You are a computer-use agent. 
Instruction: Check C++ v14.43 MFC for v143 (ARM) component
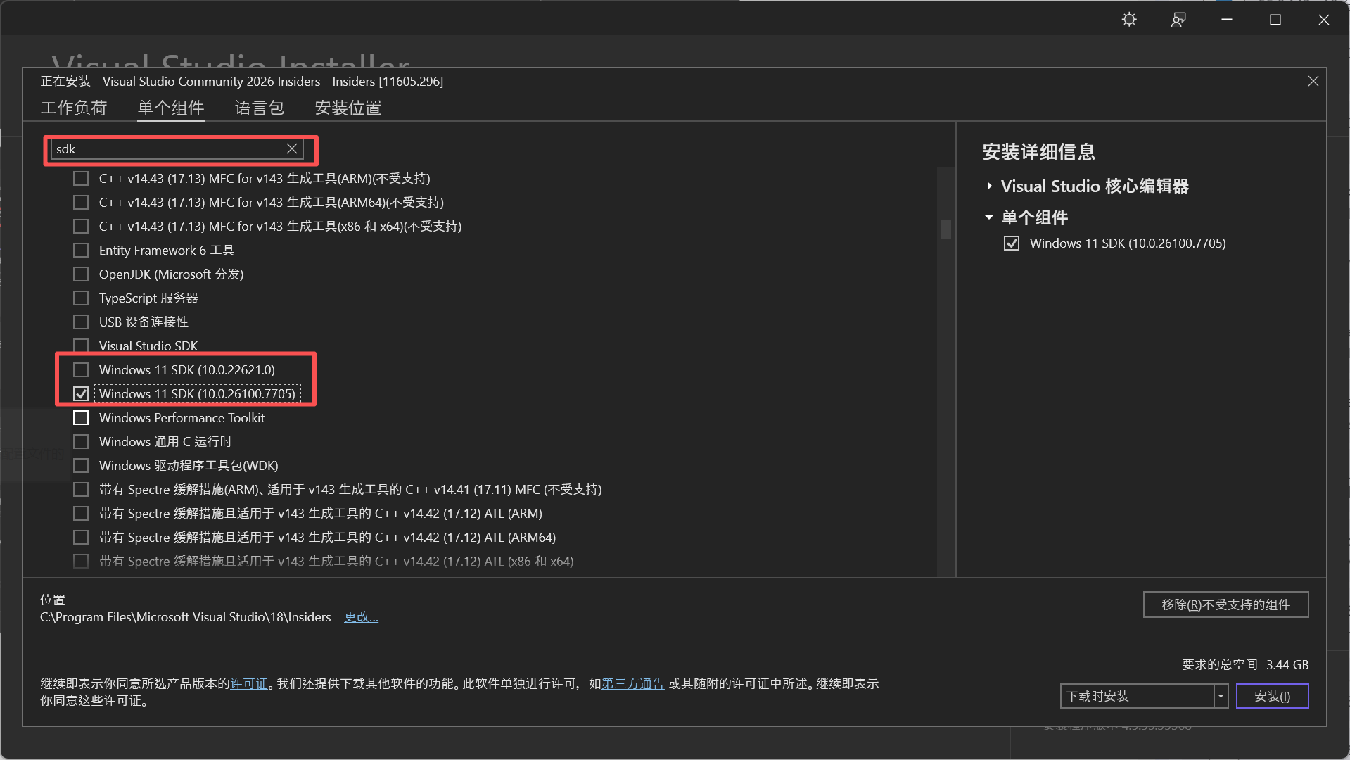coord(81,179)
